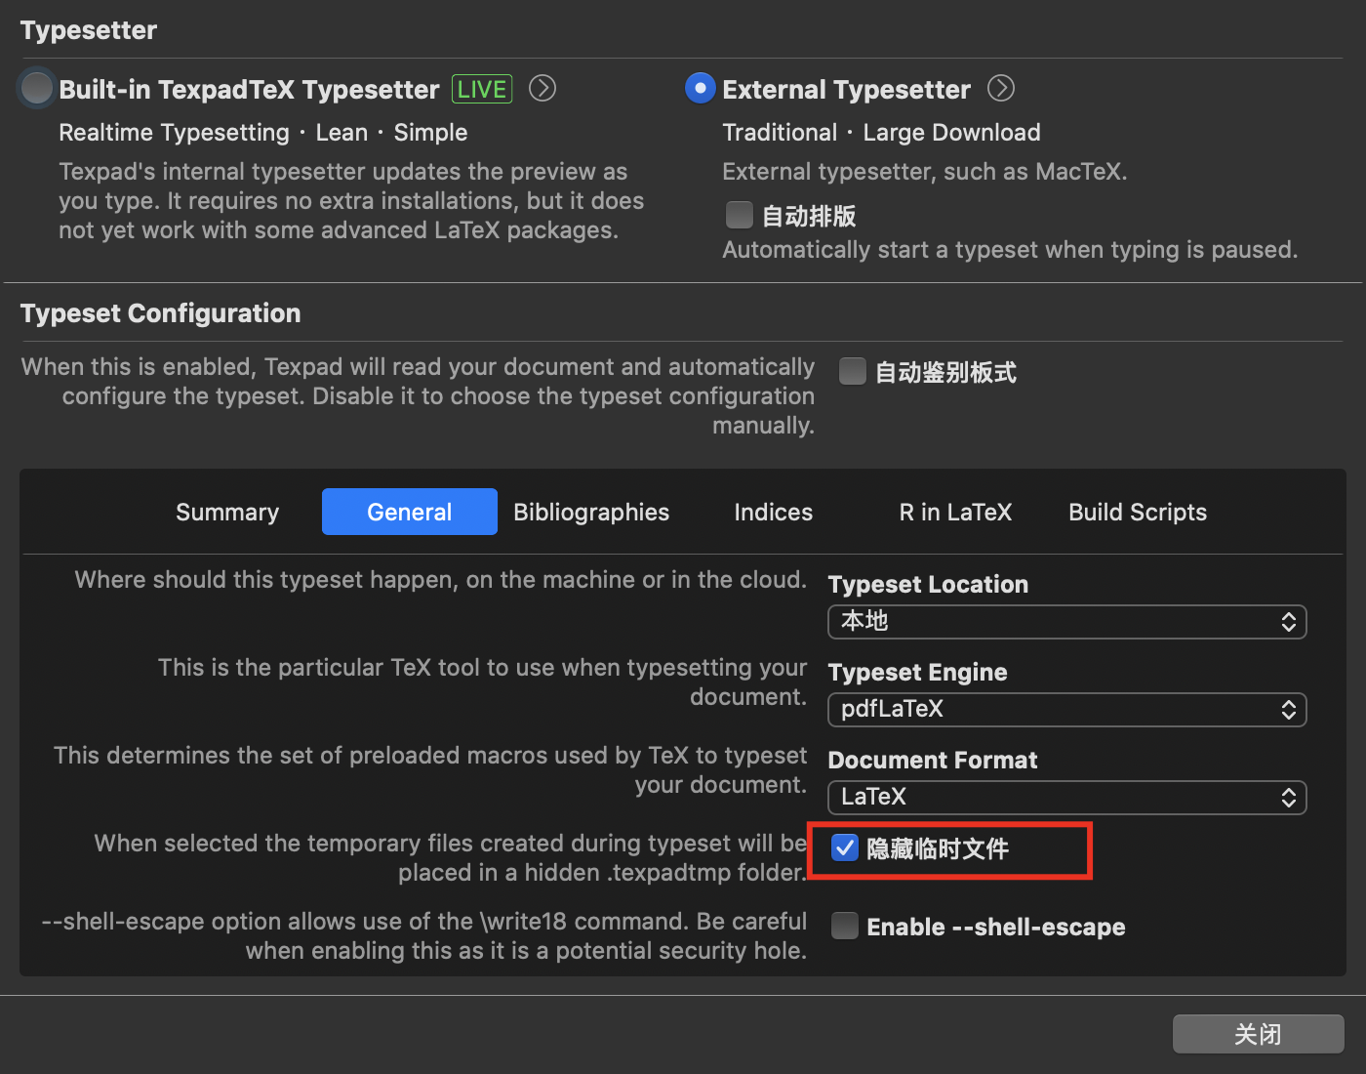Switch to the Summary tab
1366x1074 pixels.
coord(227,513)
